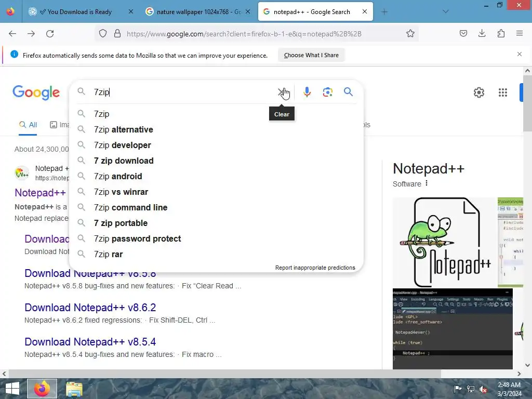
Task: Open the Action Center flag icon
Action: (x=458, y=389)
